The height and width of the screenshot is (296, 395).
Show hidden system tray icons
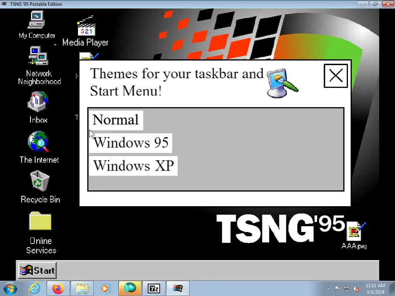328,289
